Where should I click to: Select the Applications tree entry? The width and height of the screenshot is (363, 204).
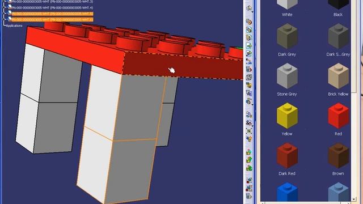tap(14, 25)
